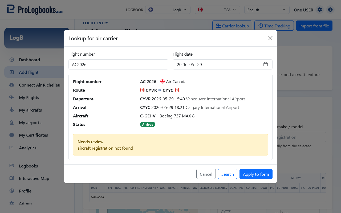This screenshot has width=341, height=213.
Task: Click the Profile user icon
Action: pyautogui.click(x=12, y=191)
